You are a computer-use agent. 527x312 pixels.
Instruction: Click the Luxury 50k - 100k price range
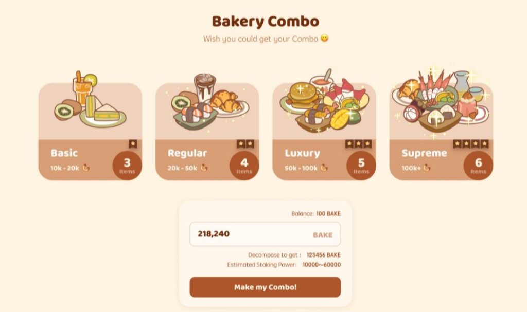click(x=303, y=168)
